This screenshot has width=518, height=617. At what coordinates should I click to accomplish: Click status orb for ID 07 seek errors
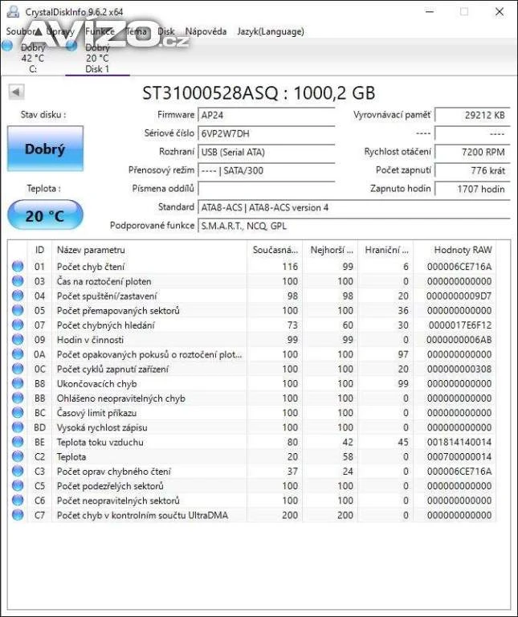(x=18, y=325)
